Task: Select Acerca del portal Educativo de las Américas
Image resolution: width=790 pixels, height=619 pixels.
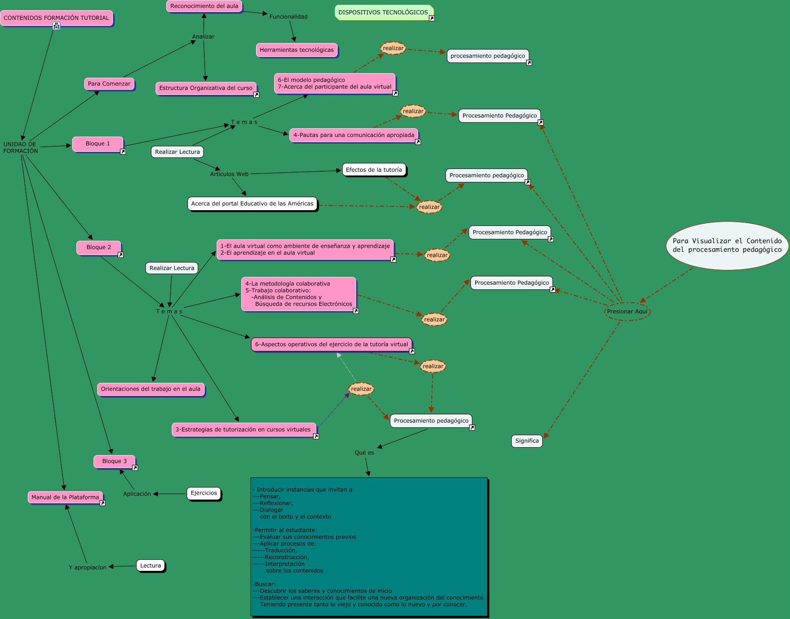Action: click(x=252, y=204)
